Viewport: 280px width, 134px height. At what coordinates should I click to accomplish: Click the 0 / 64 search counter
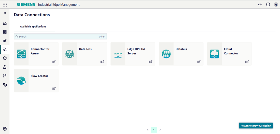[x=102, y=37]
